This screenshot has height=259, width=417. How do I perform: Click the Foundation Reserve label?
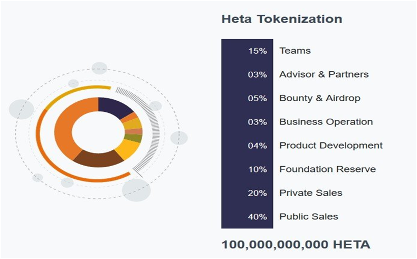point(328,169)
